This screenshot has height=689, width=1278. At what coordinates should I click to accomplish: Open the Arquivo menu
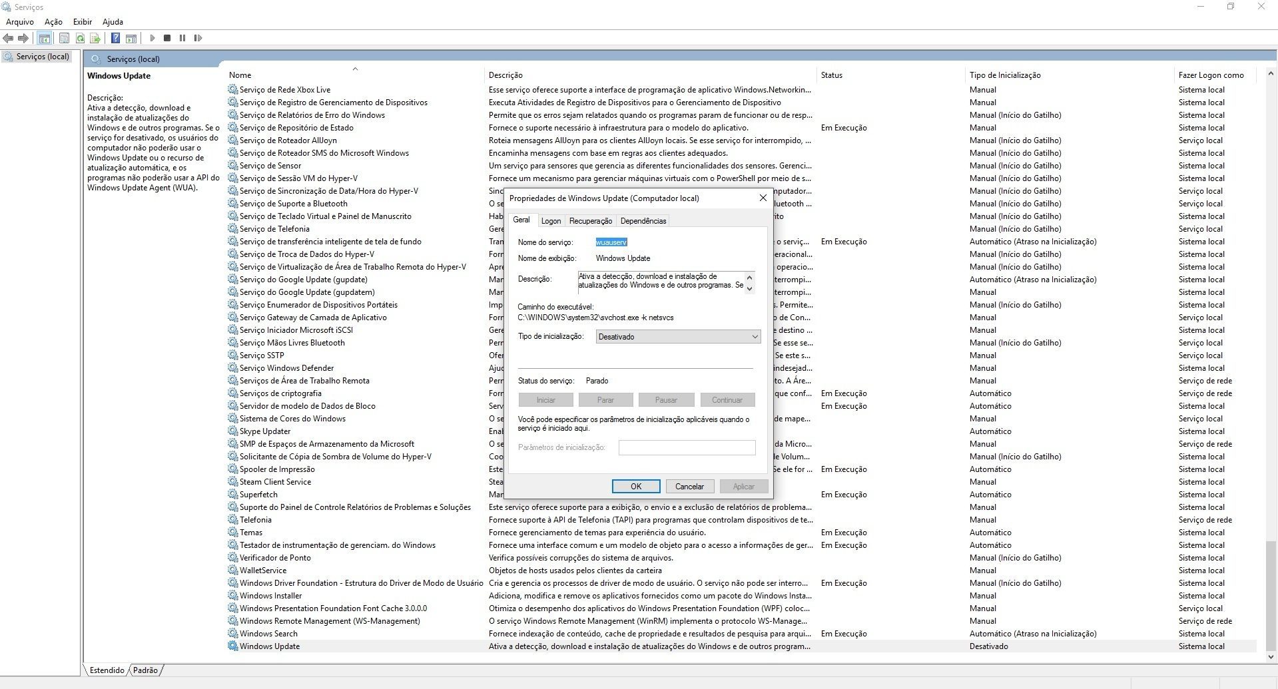20,22
